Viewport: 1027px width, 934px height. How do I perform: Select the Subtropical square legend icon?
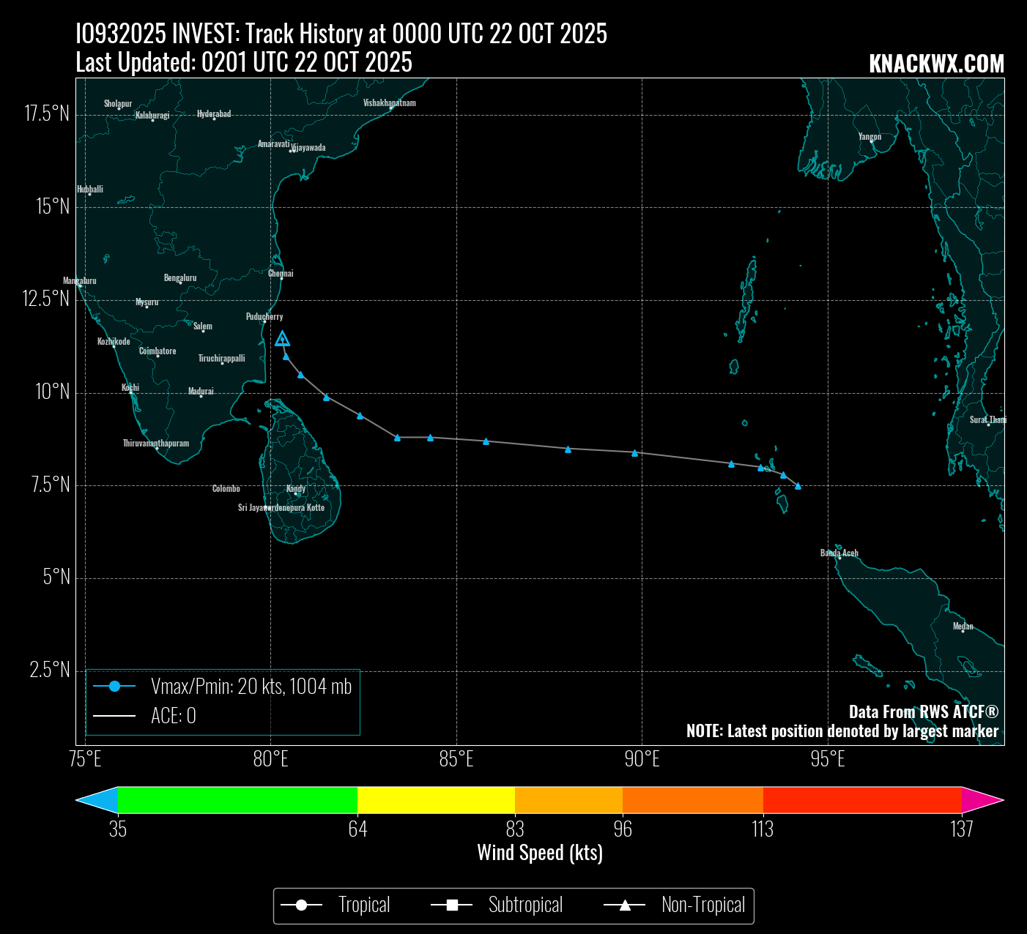click(452, 906)
